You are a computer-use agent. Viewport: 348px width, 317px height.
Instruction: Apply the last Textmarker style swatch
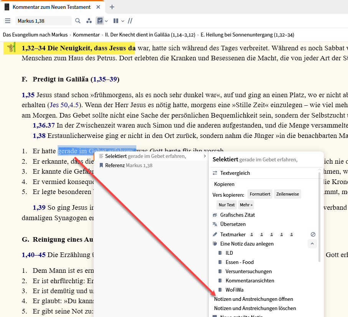point(292,234)
